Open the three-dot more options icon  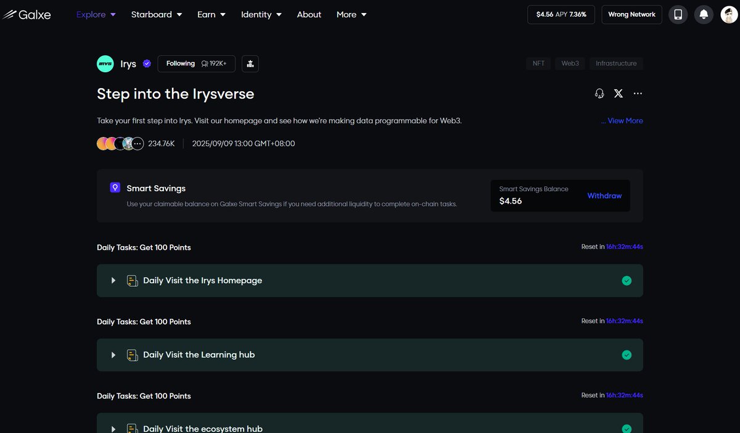[x=638, y=93]
